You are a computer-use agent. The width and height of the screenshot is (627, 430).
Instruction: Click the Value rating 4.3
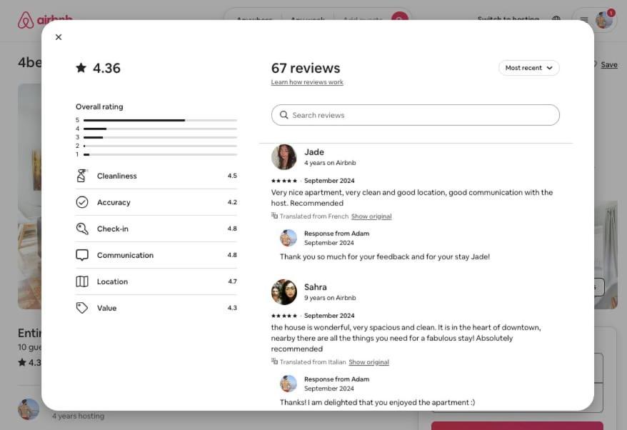(x=232, y=308)
